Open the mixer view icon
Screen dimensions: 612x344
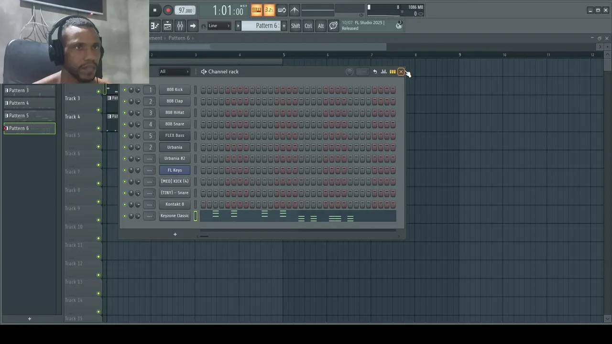pyautogui.click(x=180, y=26)
